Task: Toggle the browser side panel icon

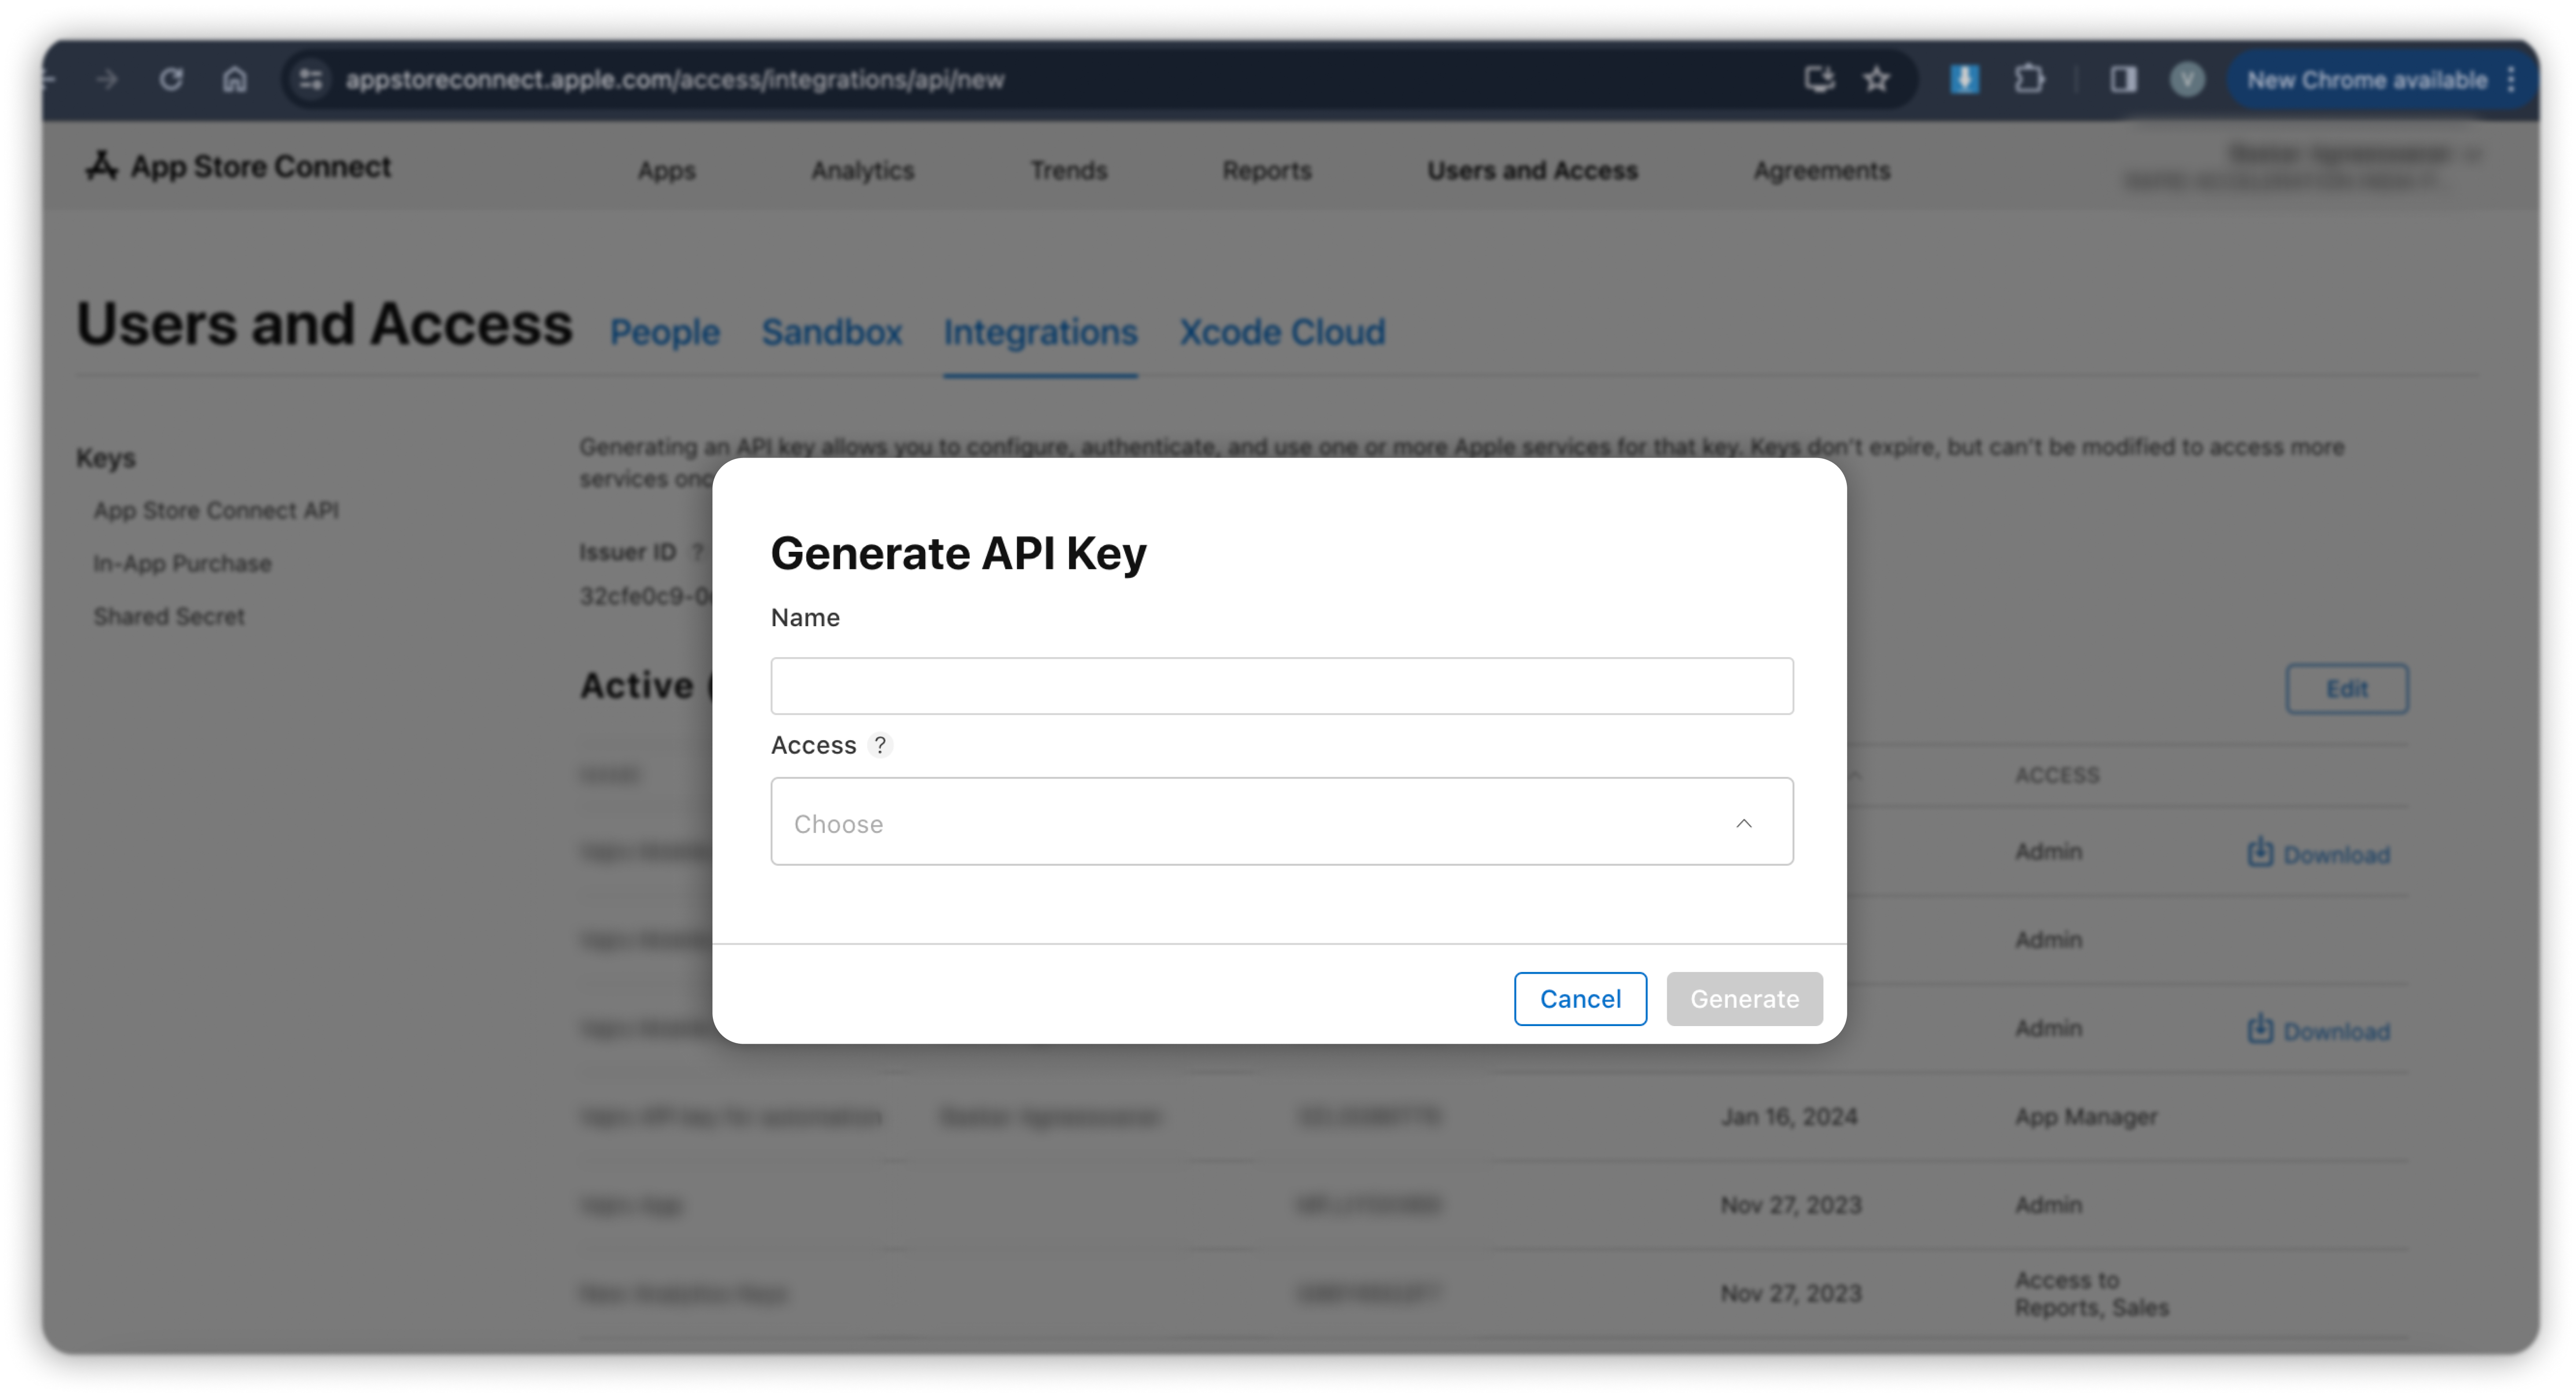Action: (2123, 79)
